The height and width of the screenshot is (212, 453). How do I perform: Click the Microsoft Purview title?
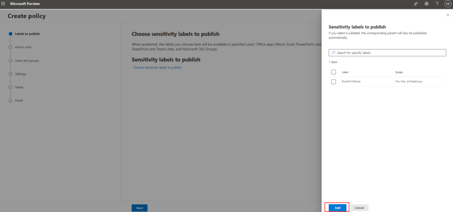(x=23, y=4)
